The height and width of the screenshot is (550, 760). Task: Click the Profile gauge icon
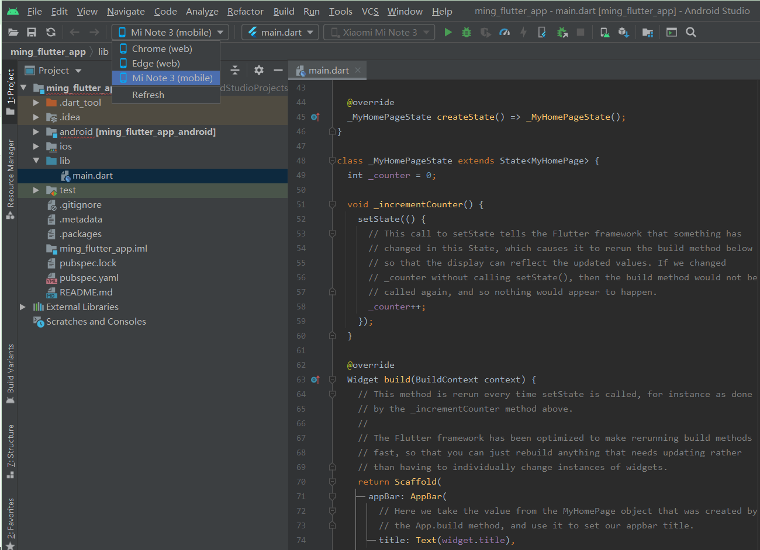click(x=505, y=33)
